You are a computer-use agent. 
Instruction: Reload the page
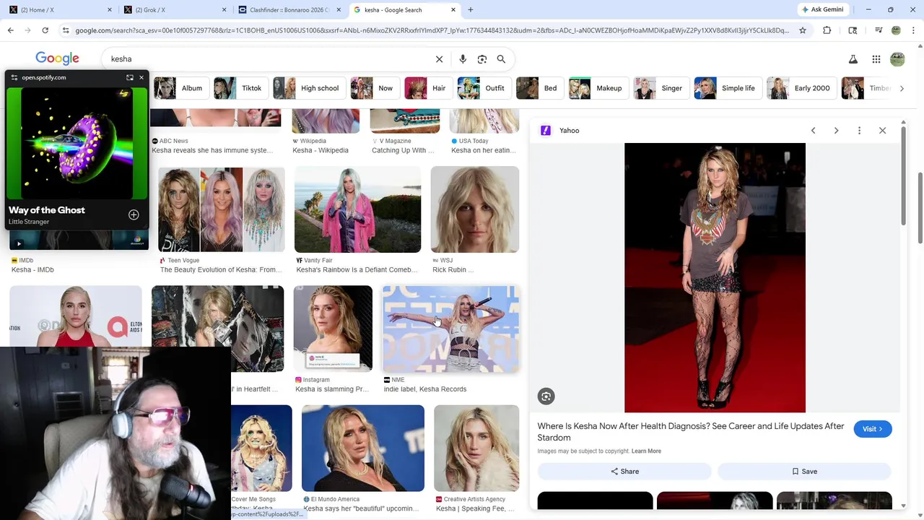45,30
